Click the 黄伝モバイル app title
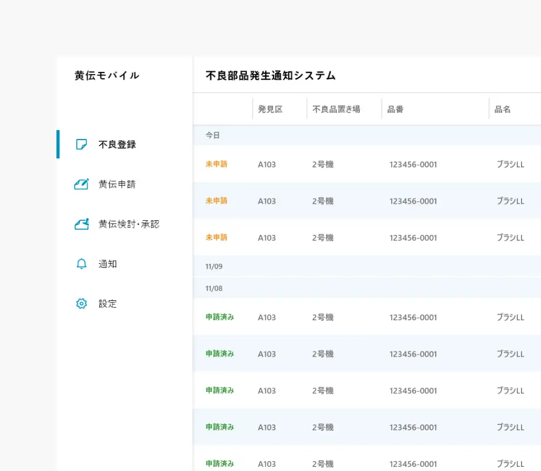The image size is (541, 471). point(107,75)
